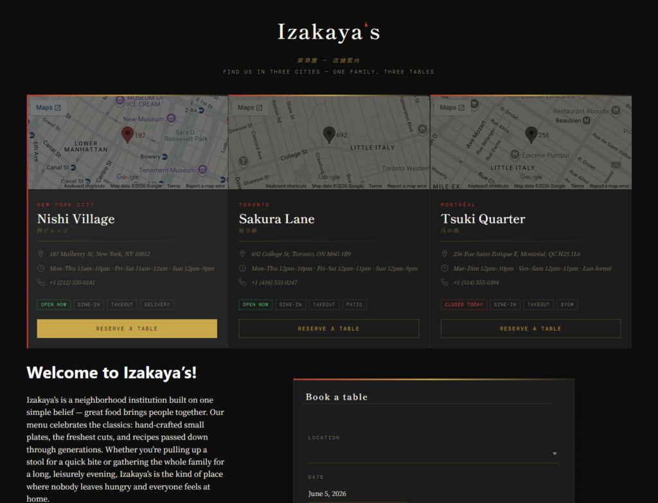658x503 pixels.
Task: Click Canal St subway icon on map
Action: pos(73,168)
